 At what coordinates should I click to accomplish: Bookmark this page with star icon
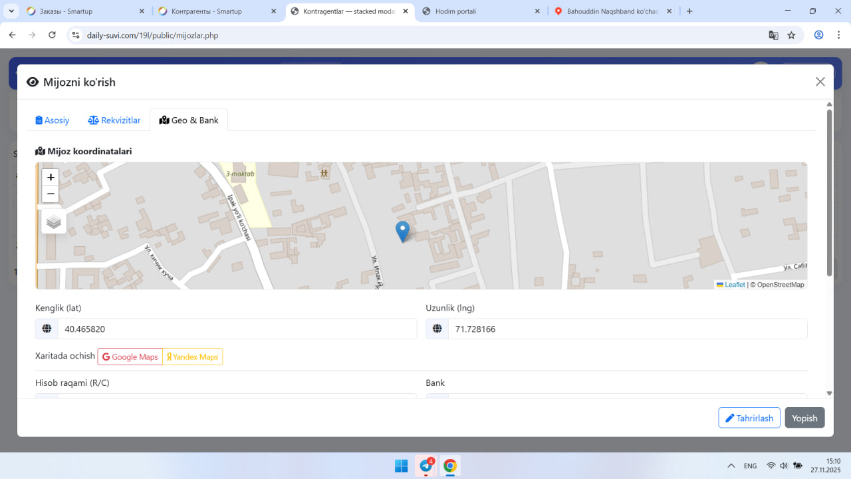coord(791,35)
